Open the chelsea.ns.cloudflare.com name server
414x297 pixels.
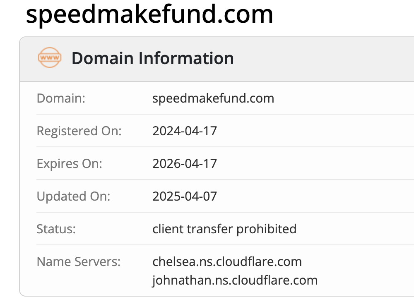(x=227, y=261)
